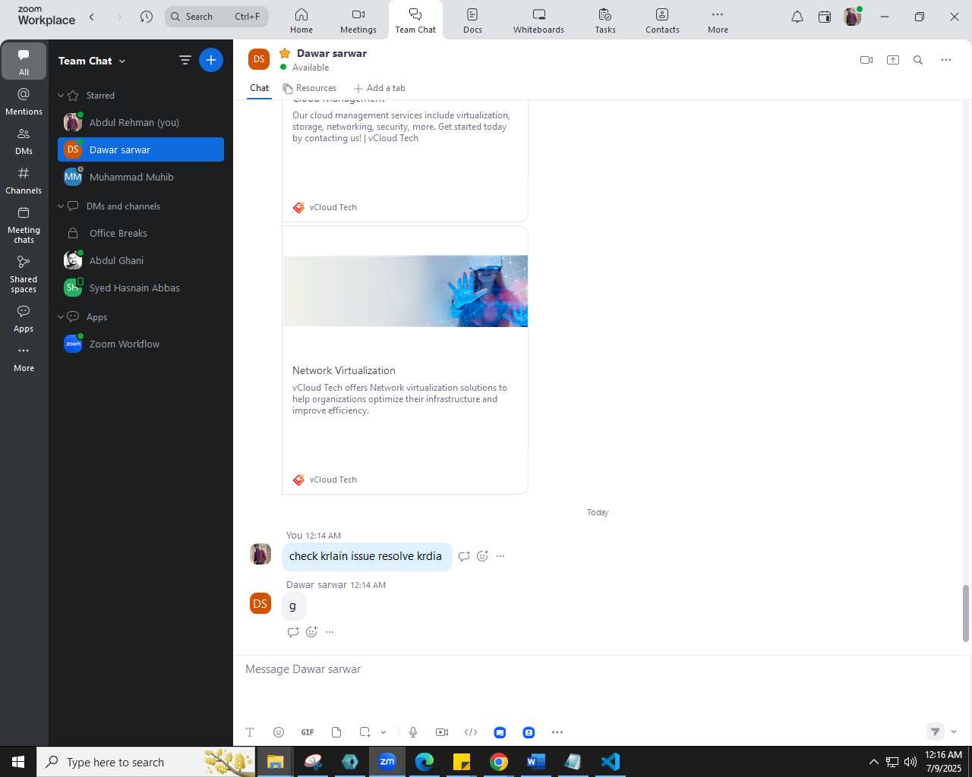Open the Zoom Workflow app chat
This screenshot has width=972, height=777.
(x=140, y=344)
